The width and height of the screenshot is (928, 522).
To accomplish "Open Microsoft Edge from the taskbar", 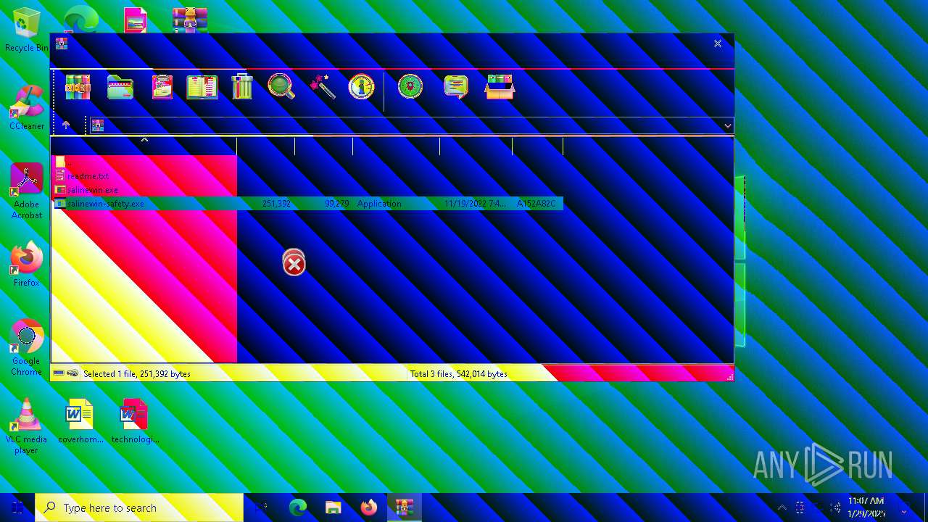I will (298, 507).
